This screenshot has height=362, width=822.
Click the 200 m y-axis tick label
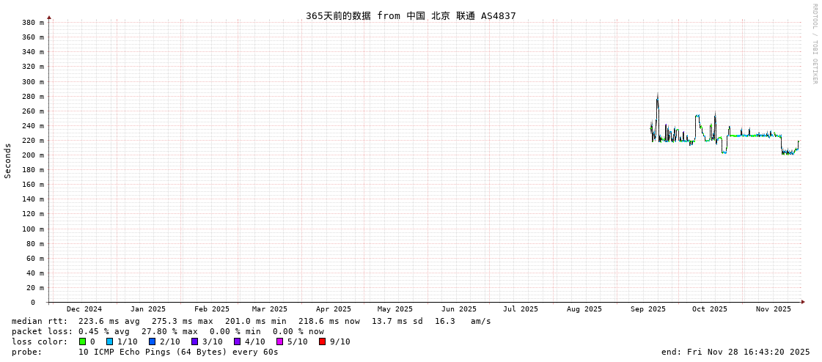[x=33, y=155]
